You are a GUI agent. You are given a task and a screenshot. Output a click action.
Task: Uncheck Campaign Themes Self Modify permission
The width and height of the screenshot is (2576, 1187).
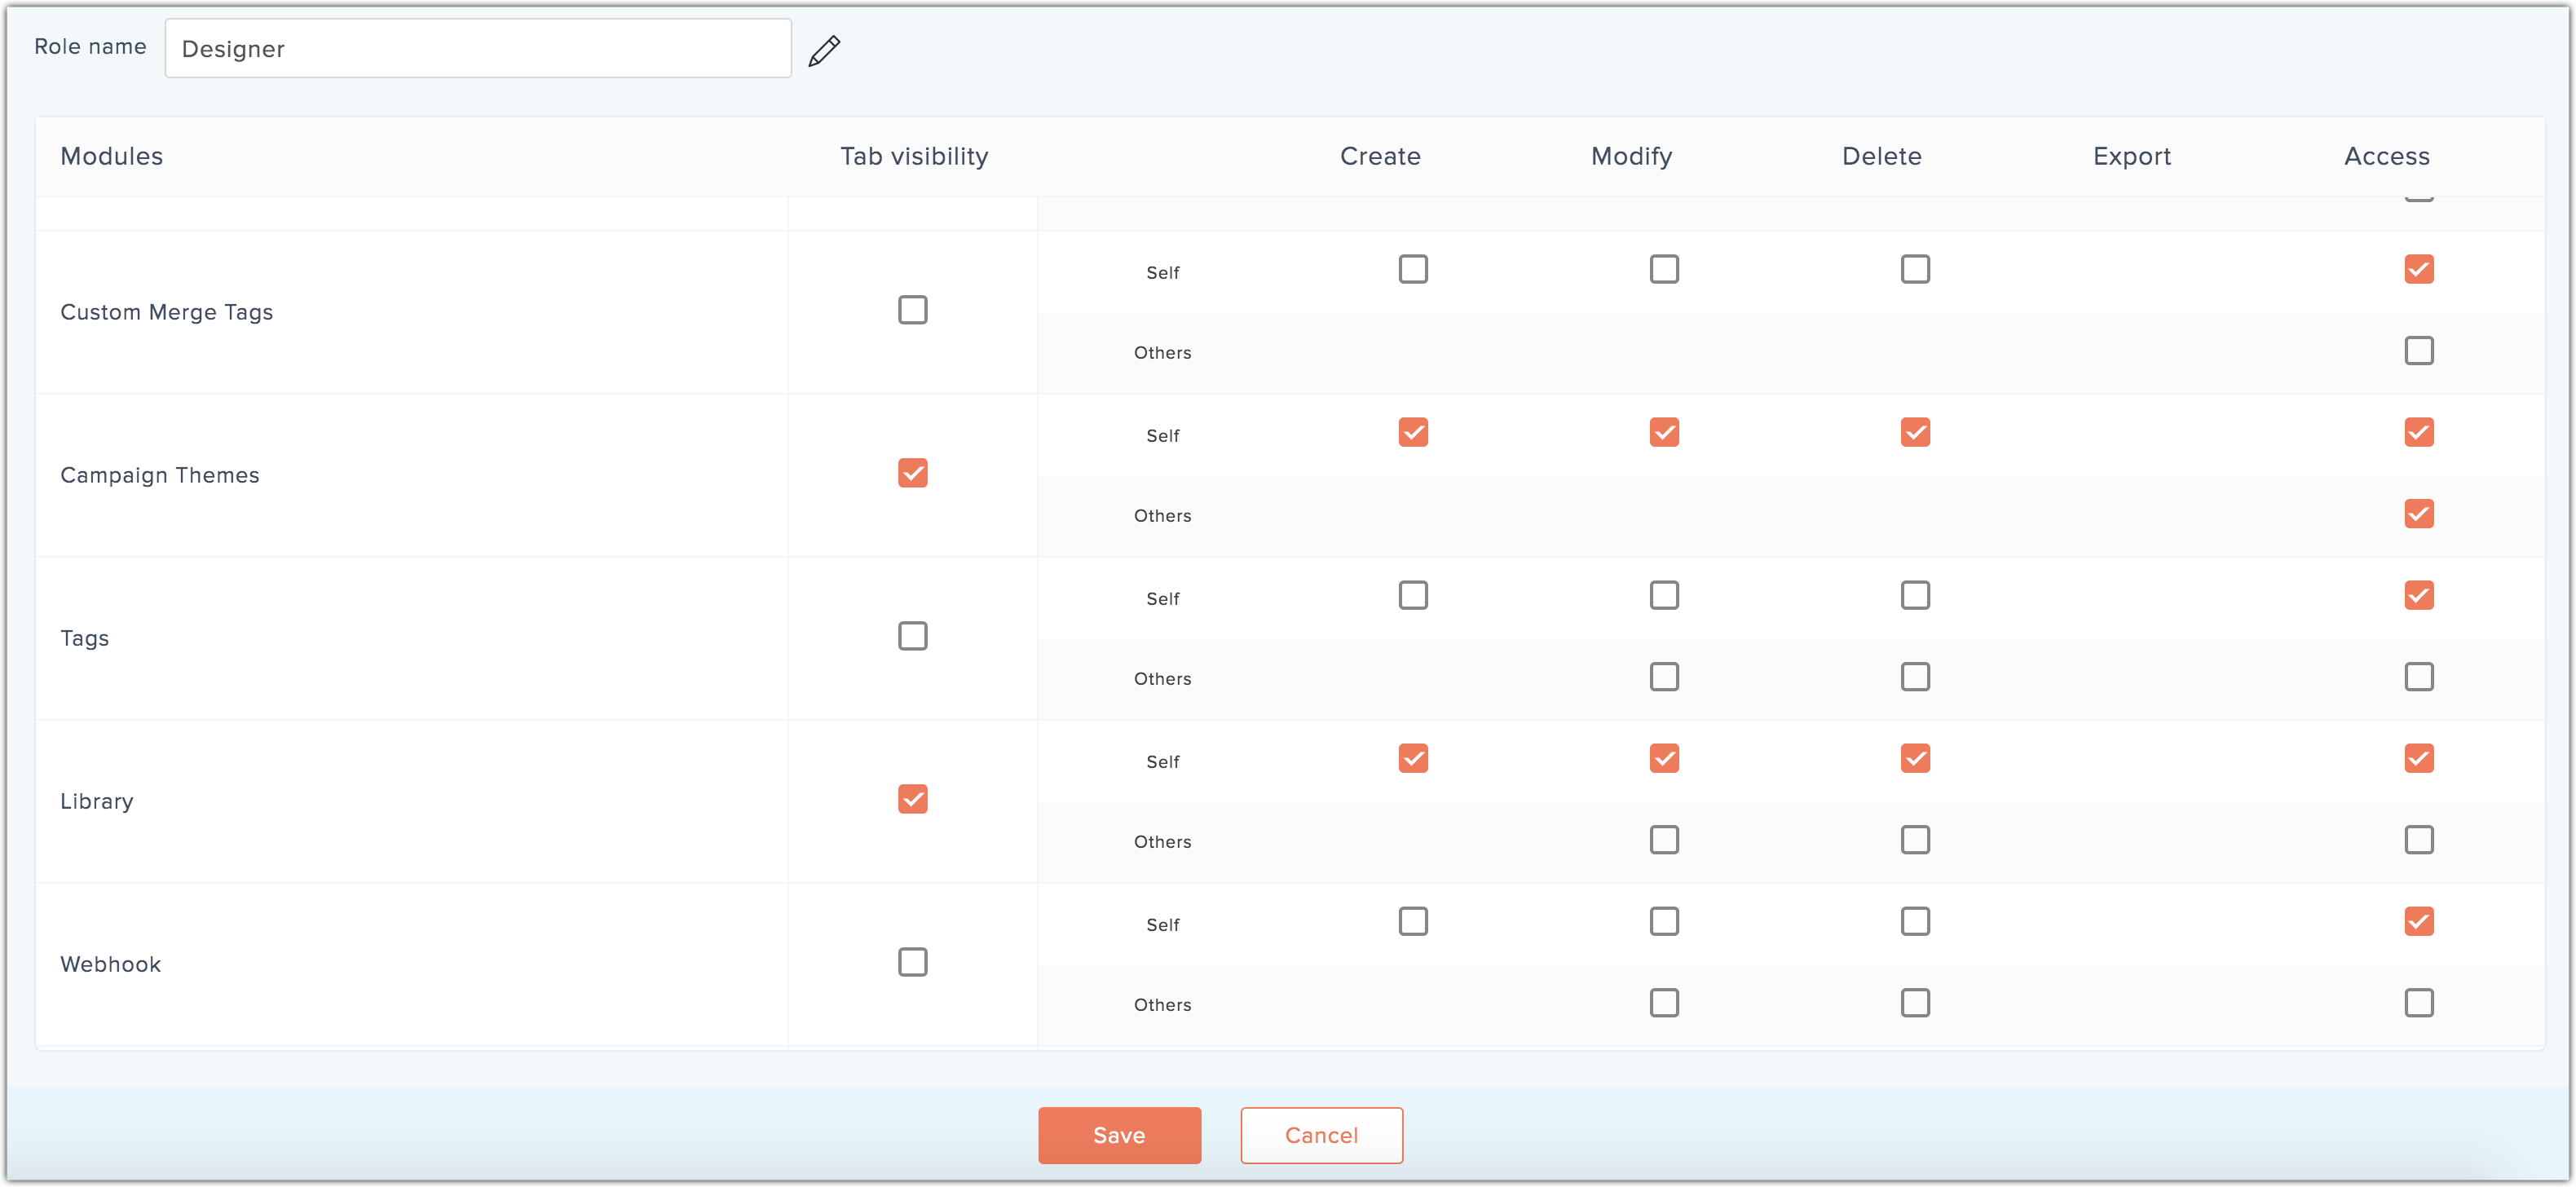point(1664,432)
